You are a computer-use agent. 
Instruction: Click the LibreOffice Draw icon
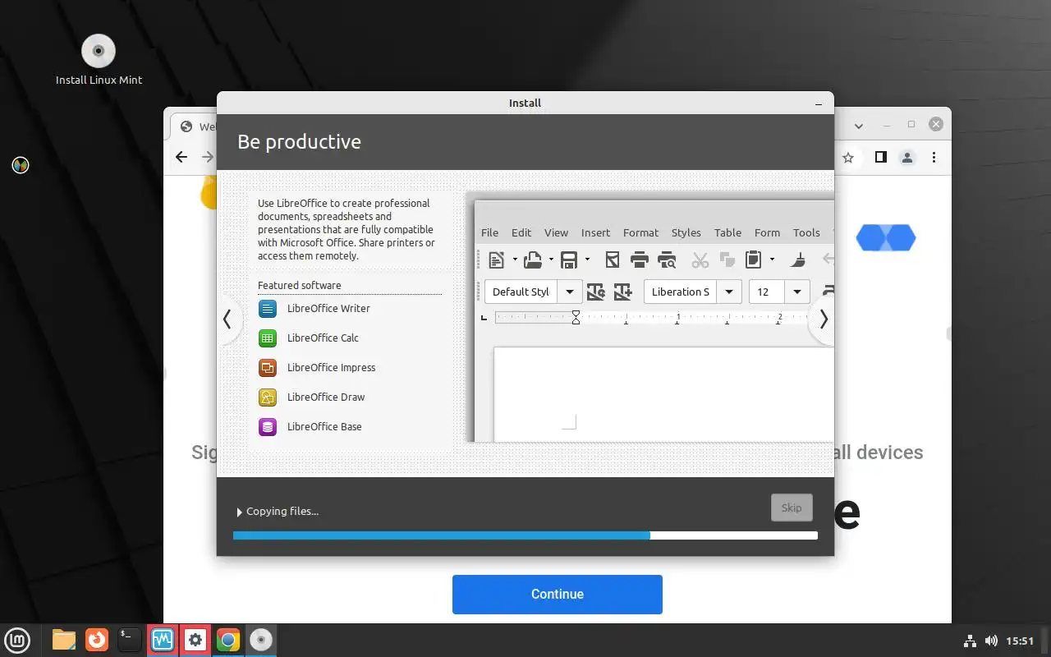[268, 397]
